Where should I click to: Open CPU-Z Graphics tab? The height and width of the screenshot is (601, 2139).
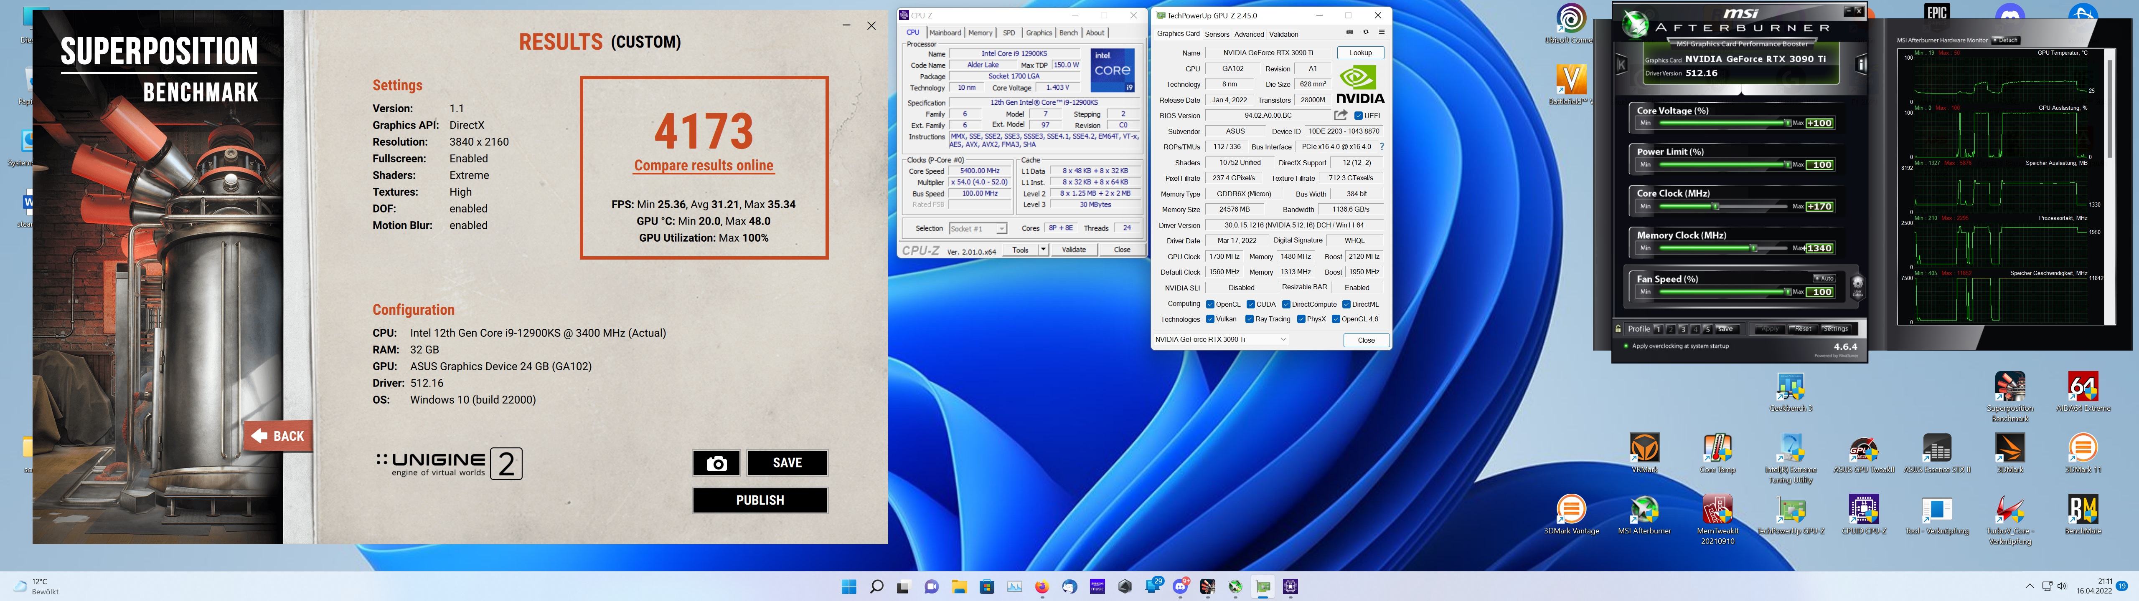tap(1039, 33)
